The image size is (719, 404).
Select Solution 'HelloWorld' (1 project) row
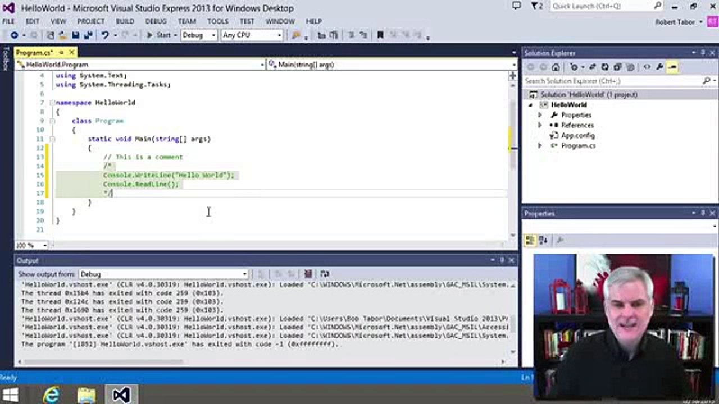pyautogui.click(x=620, y=94)
